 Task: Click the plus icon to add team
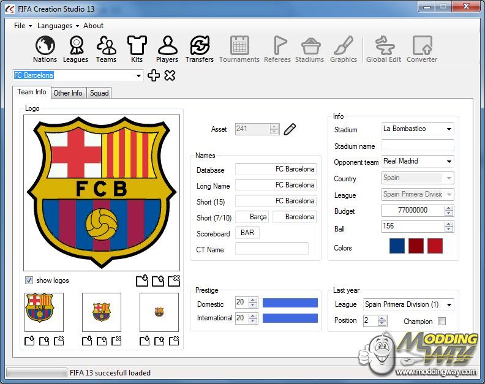point(154,75)
